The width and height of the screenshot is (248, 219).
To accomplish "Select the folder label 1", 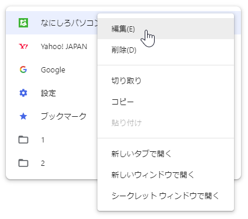I will [x=43, y=140].
